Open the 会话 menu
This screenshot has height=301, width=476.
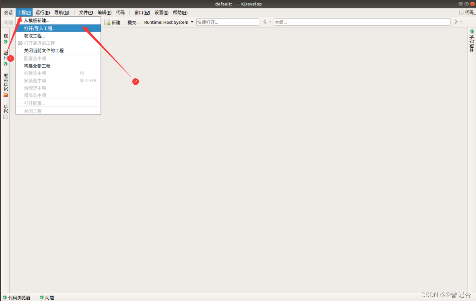[x=8, y=12]
